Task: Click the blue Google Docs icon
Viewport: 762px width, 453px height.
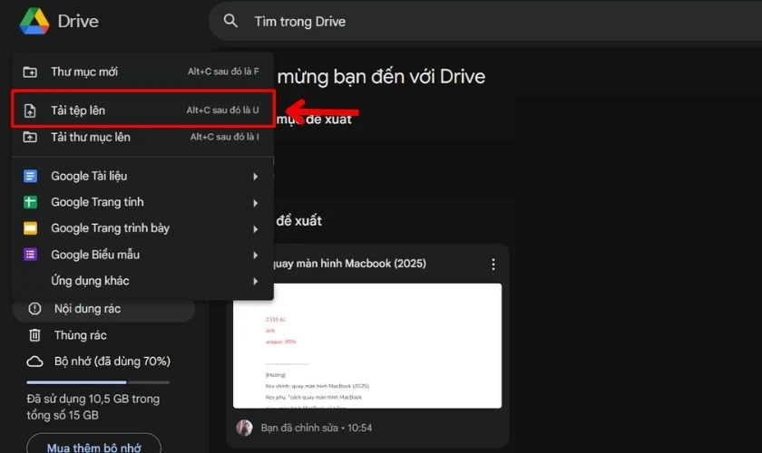Action: click(30, 177)
